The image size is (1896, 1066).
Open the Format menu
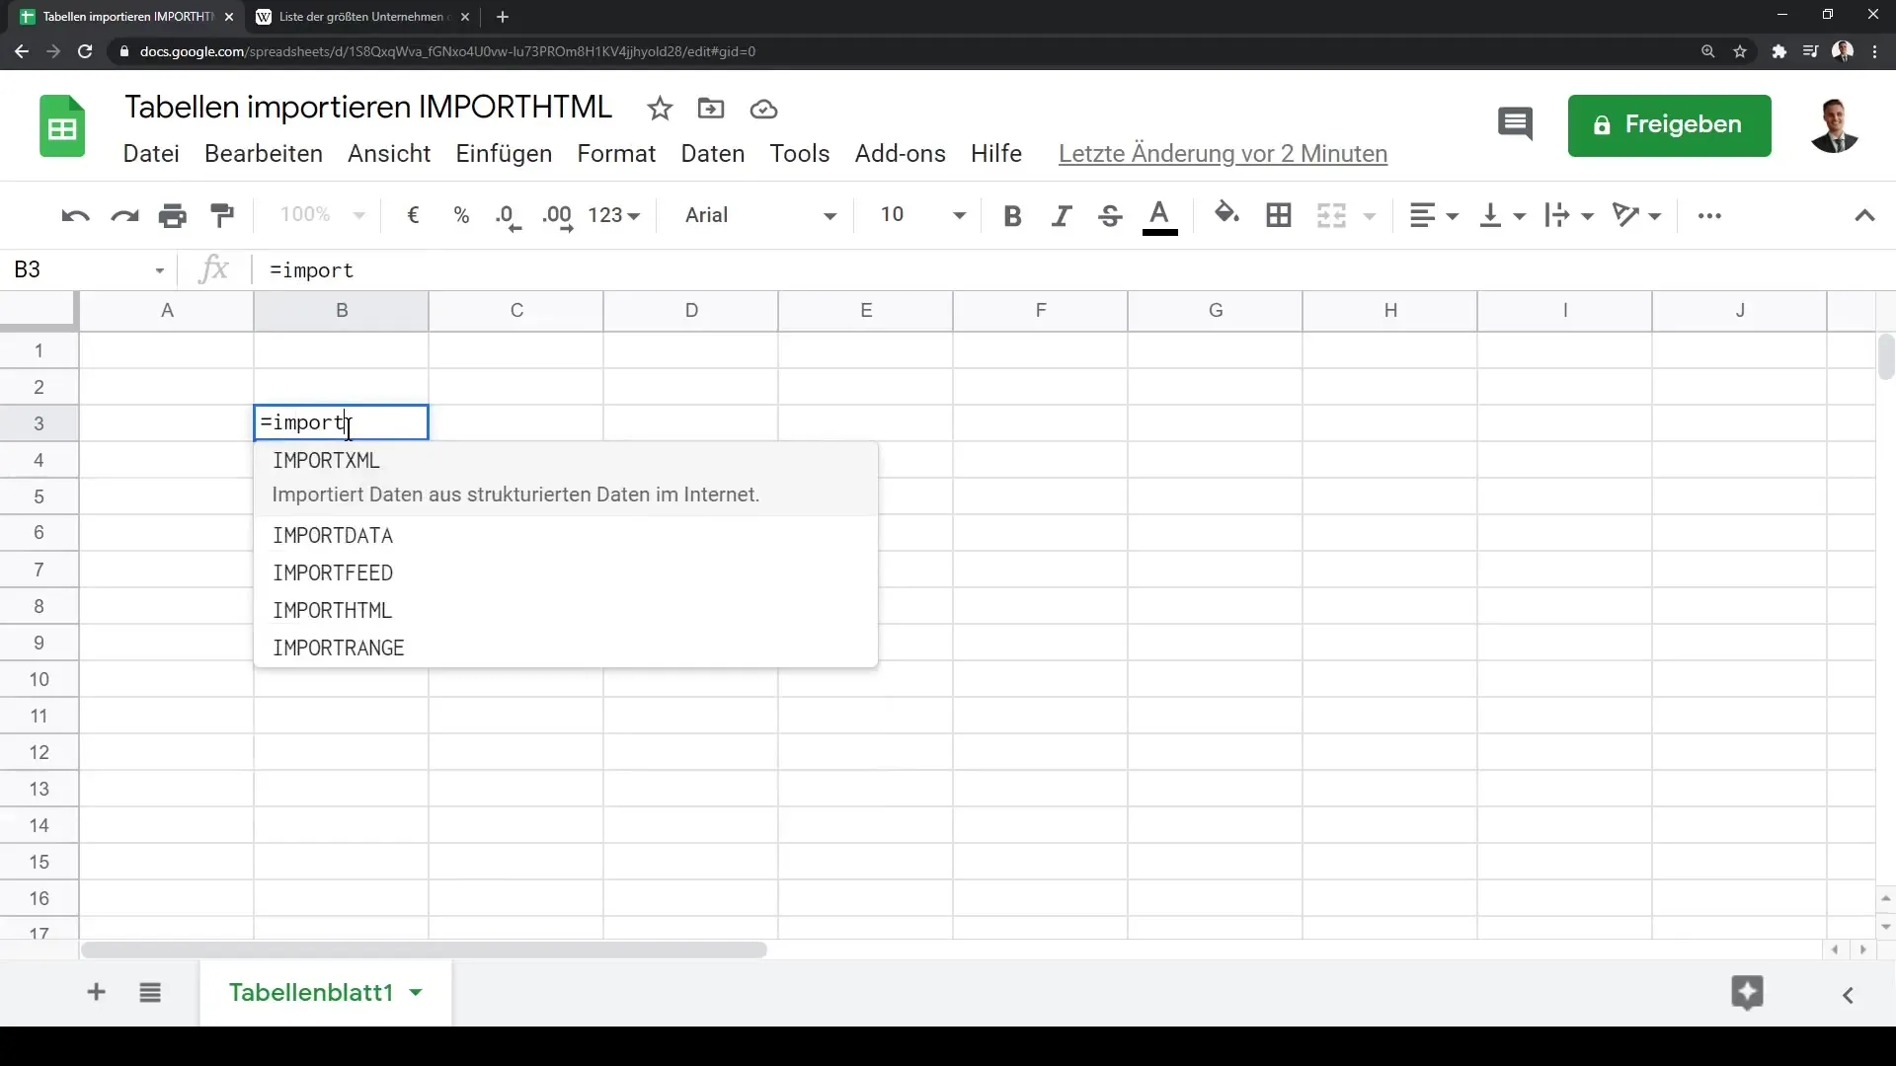tap(616, 154)
